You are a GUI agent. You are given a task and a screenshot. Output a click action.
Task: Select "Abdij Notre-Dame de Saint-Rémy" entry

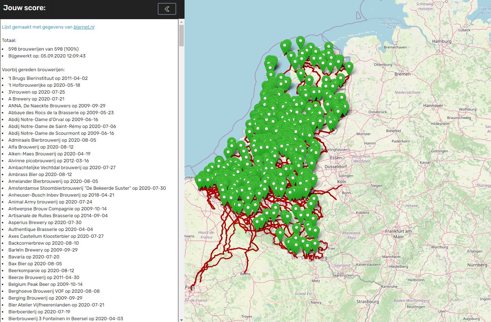point(62,126)
